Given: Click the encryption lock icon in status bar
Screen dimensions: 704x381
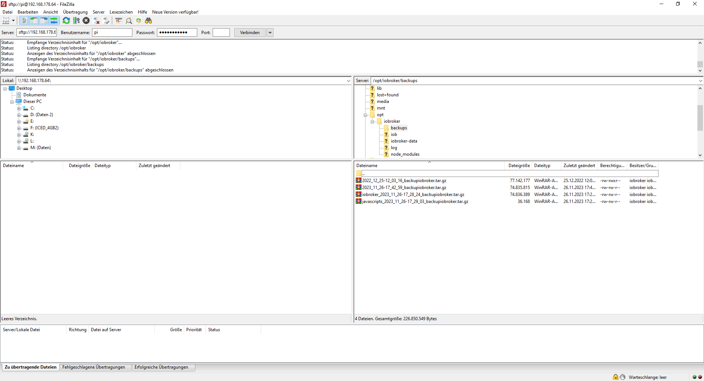Looking at the screenshot, I should click(x=616, y=377).
